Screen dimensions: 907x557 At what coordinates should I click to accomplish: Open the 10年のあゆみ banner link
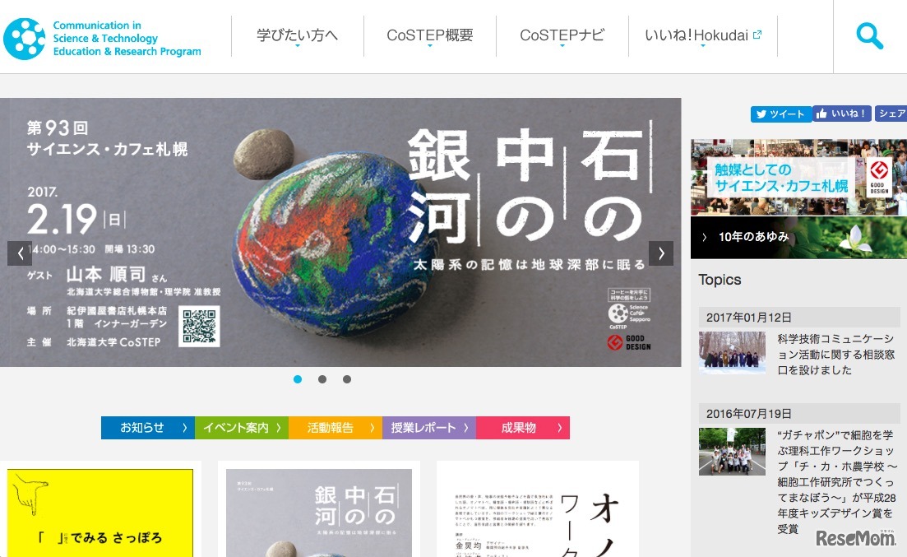[798, 238]
